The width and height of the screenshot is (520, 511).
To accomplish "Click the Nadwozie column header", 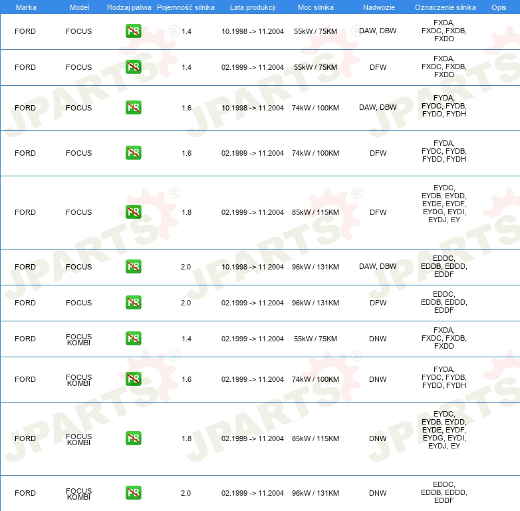I will [379, 7].
